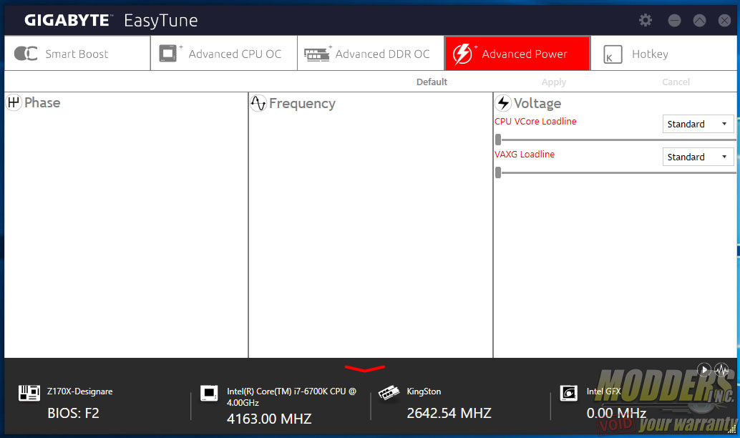Click the Phase section icon

14,102
